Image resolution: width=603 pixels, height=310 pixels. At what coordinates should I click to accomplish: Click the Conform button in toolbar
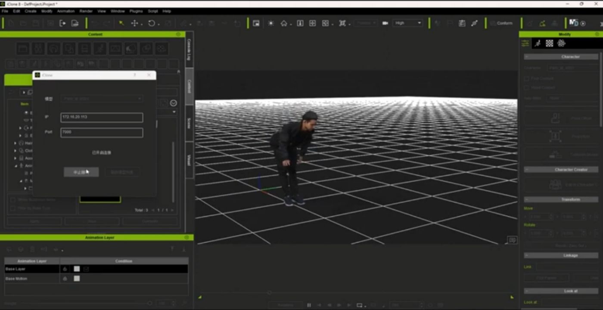coord(501,23)
